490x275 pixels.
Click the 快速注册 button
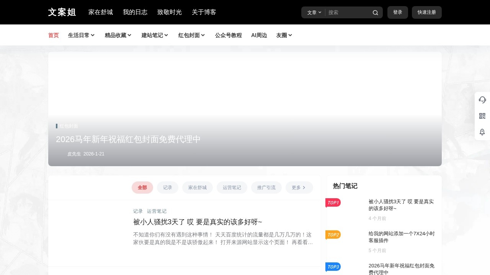[427, 12]
